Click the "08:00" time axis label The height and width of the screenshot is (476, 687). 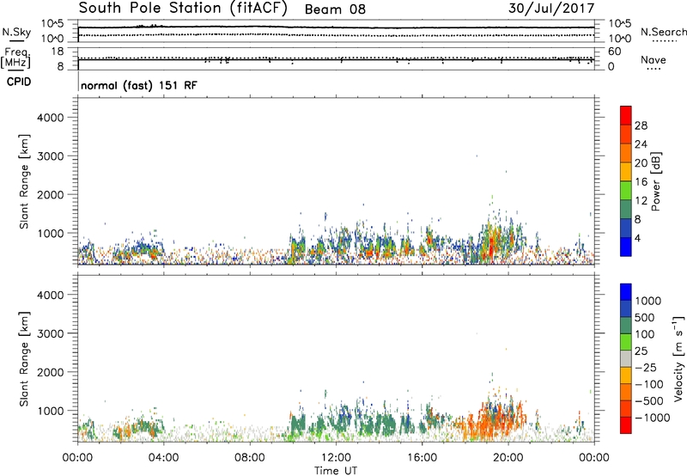(250, 458)
